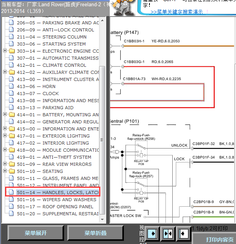Expand the 303-14 Electronic Engine folder

[5, 51]
